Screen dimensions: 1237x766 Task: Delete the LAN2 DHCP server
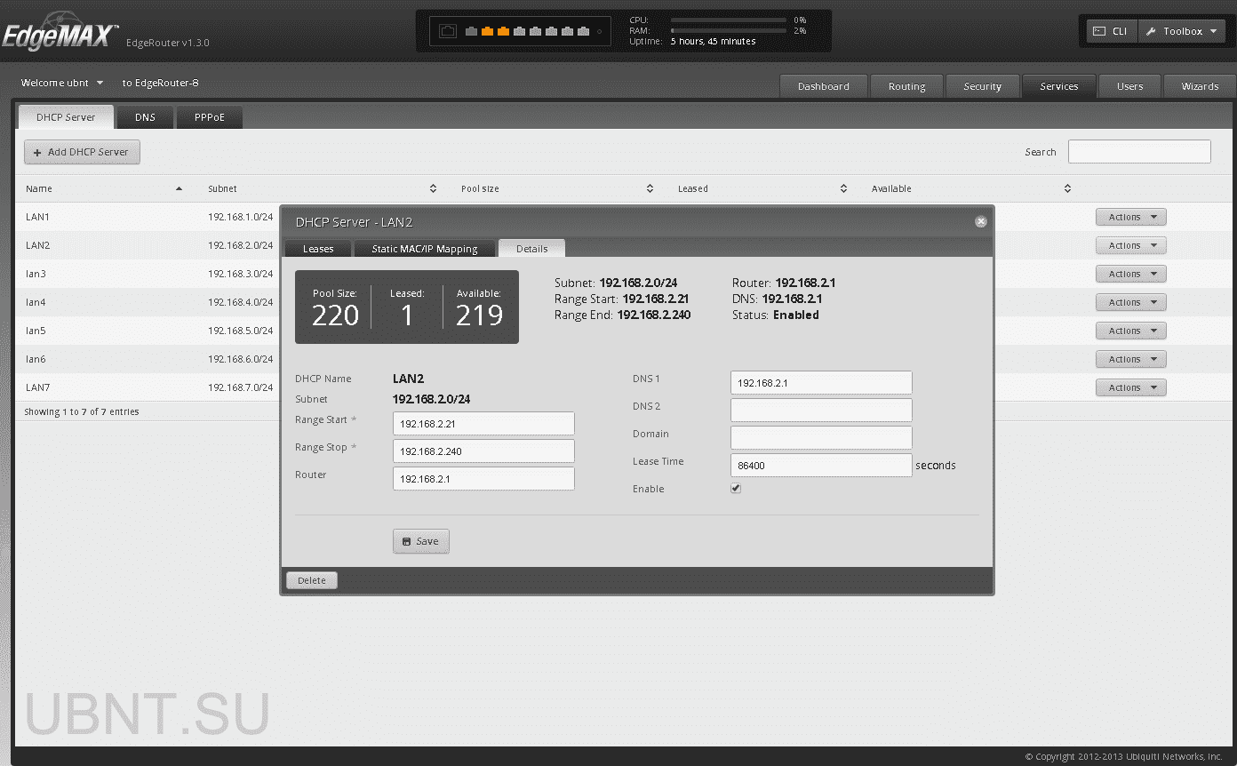point(311,580)
